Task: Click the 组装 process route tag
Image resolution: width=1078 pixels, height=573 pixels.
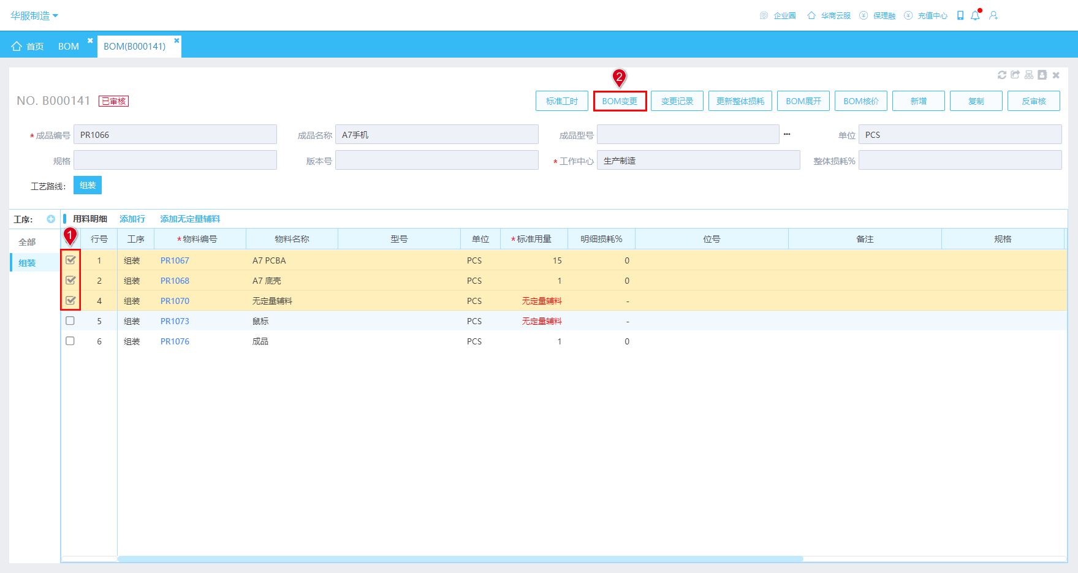Action: [x=88, y=185]
